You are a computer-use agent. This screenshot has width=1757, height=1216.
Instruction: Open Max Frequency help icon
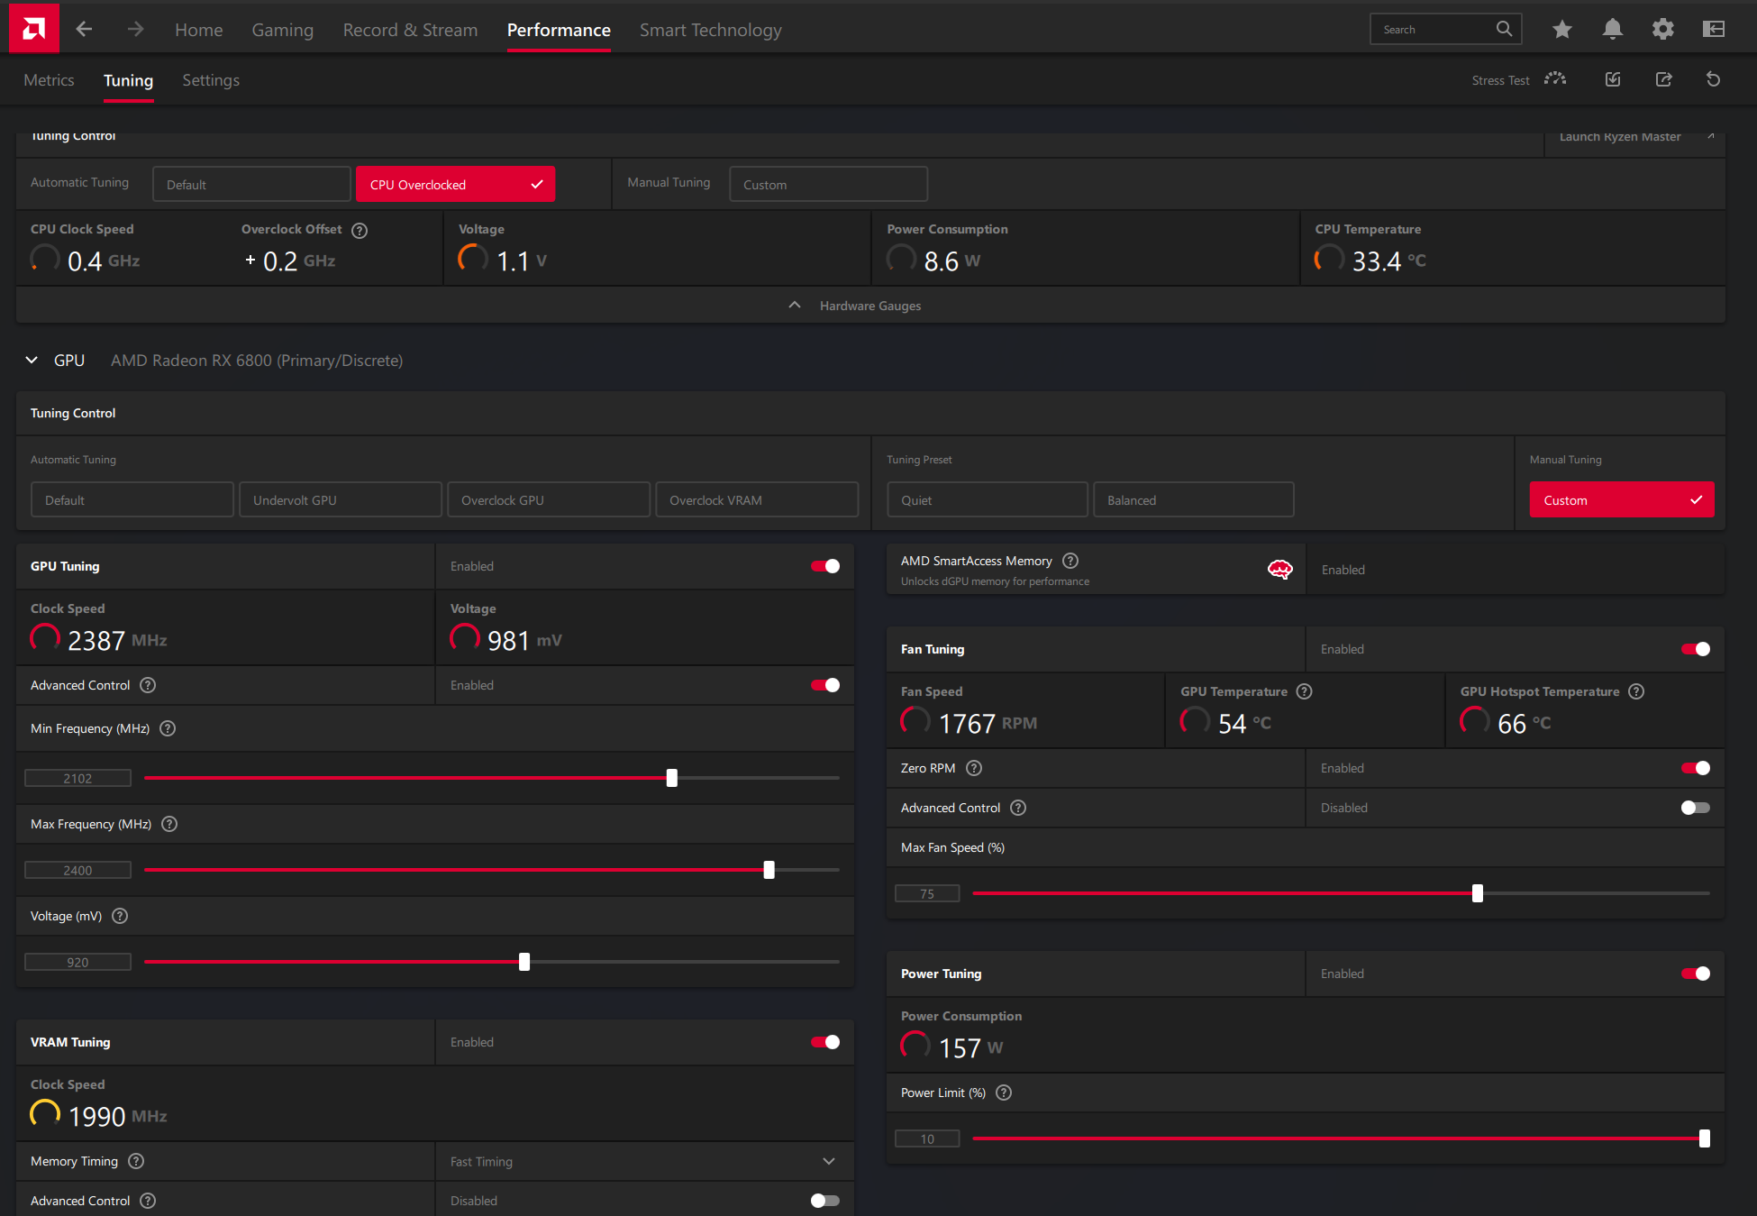tap(169, 824)
